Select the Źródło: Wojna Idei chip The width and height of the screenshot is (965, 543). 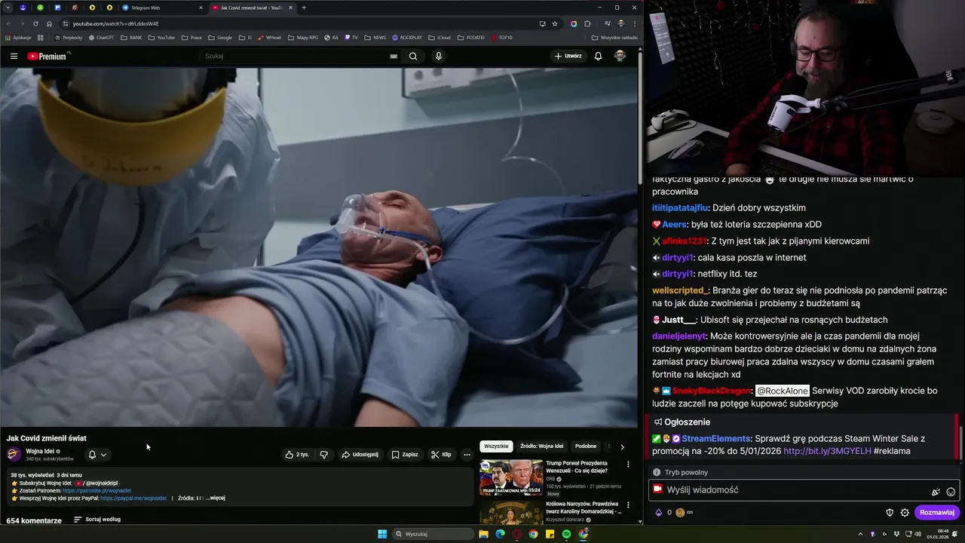point(541,446)
